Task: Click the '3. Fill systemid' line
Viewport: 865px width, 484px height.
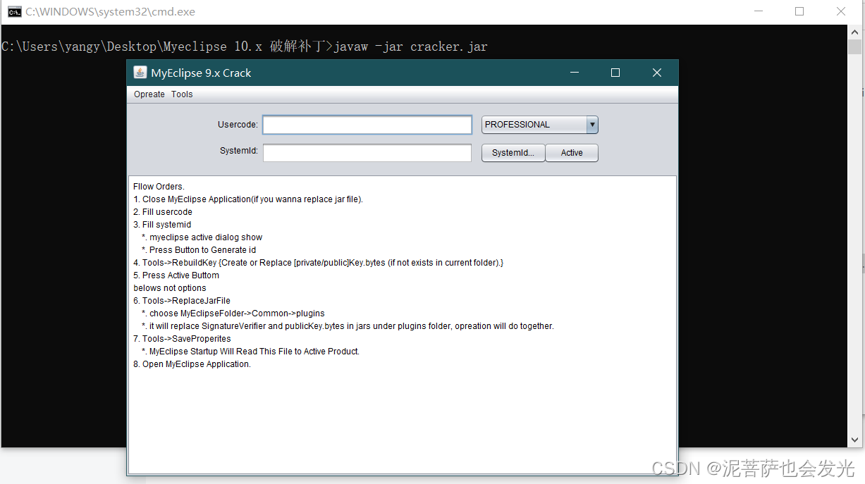Action: tap(162, 225)
